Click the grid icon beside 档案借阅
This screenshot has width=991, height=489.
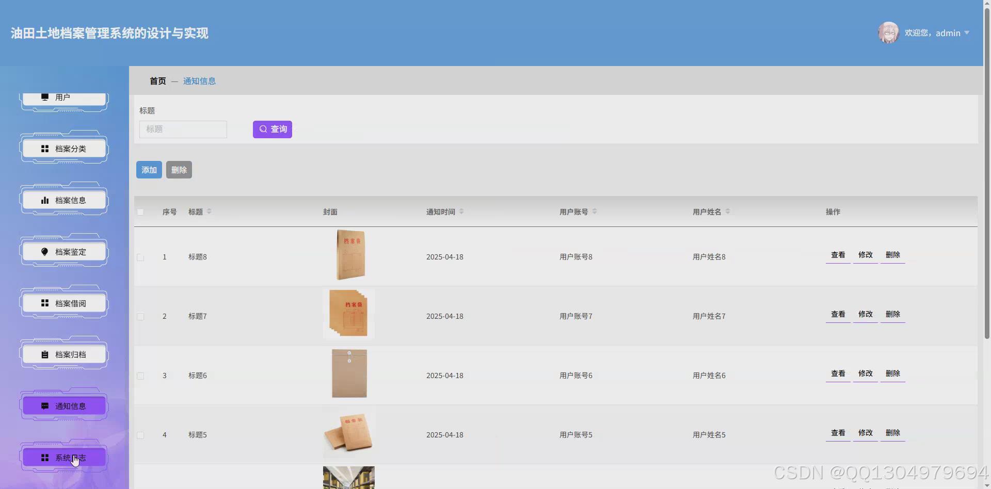pos(45,303)
